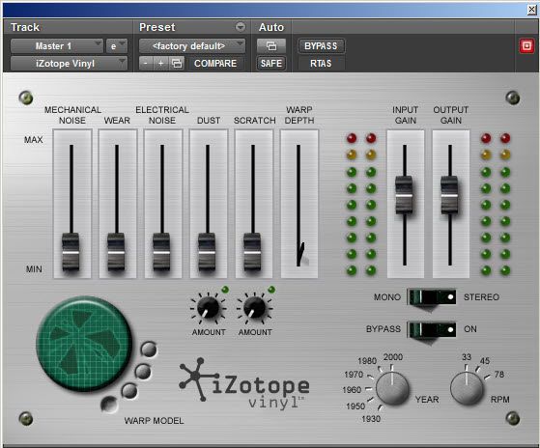Open the Master 1 track dropdown
The width and height of the screenshot is (540, 448).
tap(57, 45)
